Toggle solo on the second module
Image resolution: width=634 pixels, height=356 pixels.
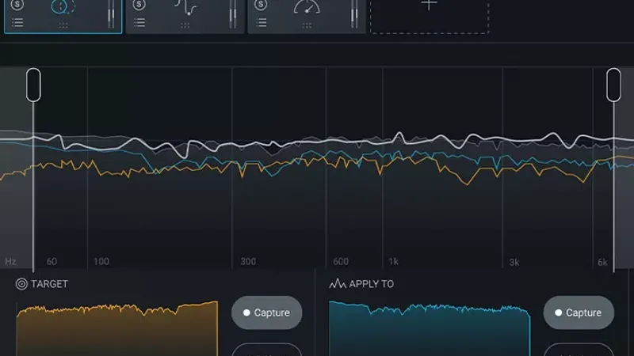click(139, 5)
